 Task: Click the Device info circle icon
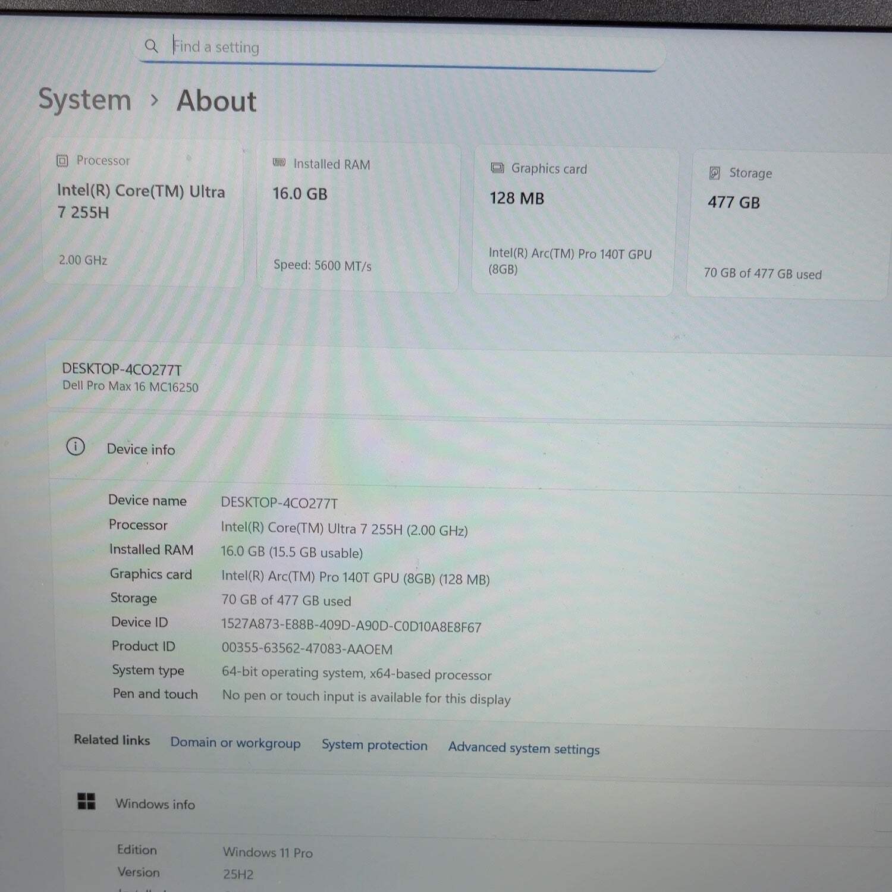[76, 447]
